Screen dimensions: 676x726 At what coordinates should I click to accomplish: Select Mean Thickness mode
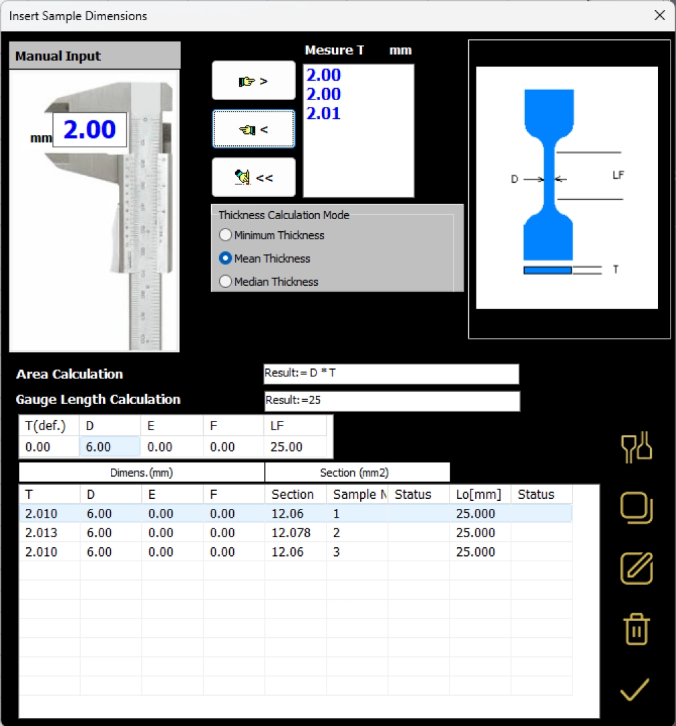(226, 258)
